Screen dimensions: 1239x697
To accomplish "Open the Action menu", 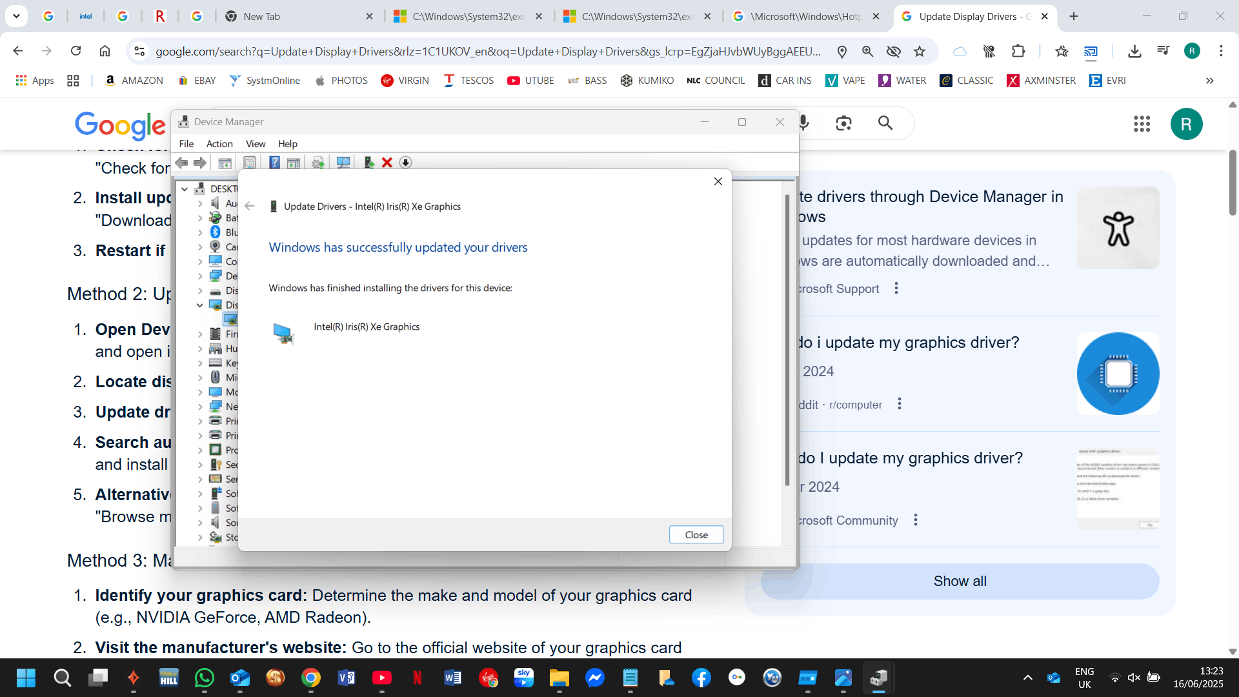I will [219, 143].
